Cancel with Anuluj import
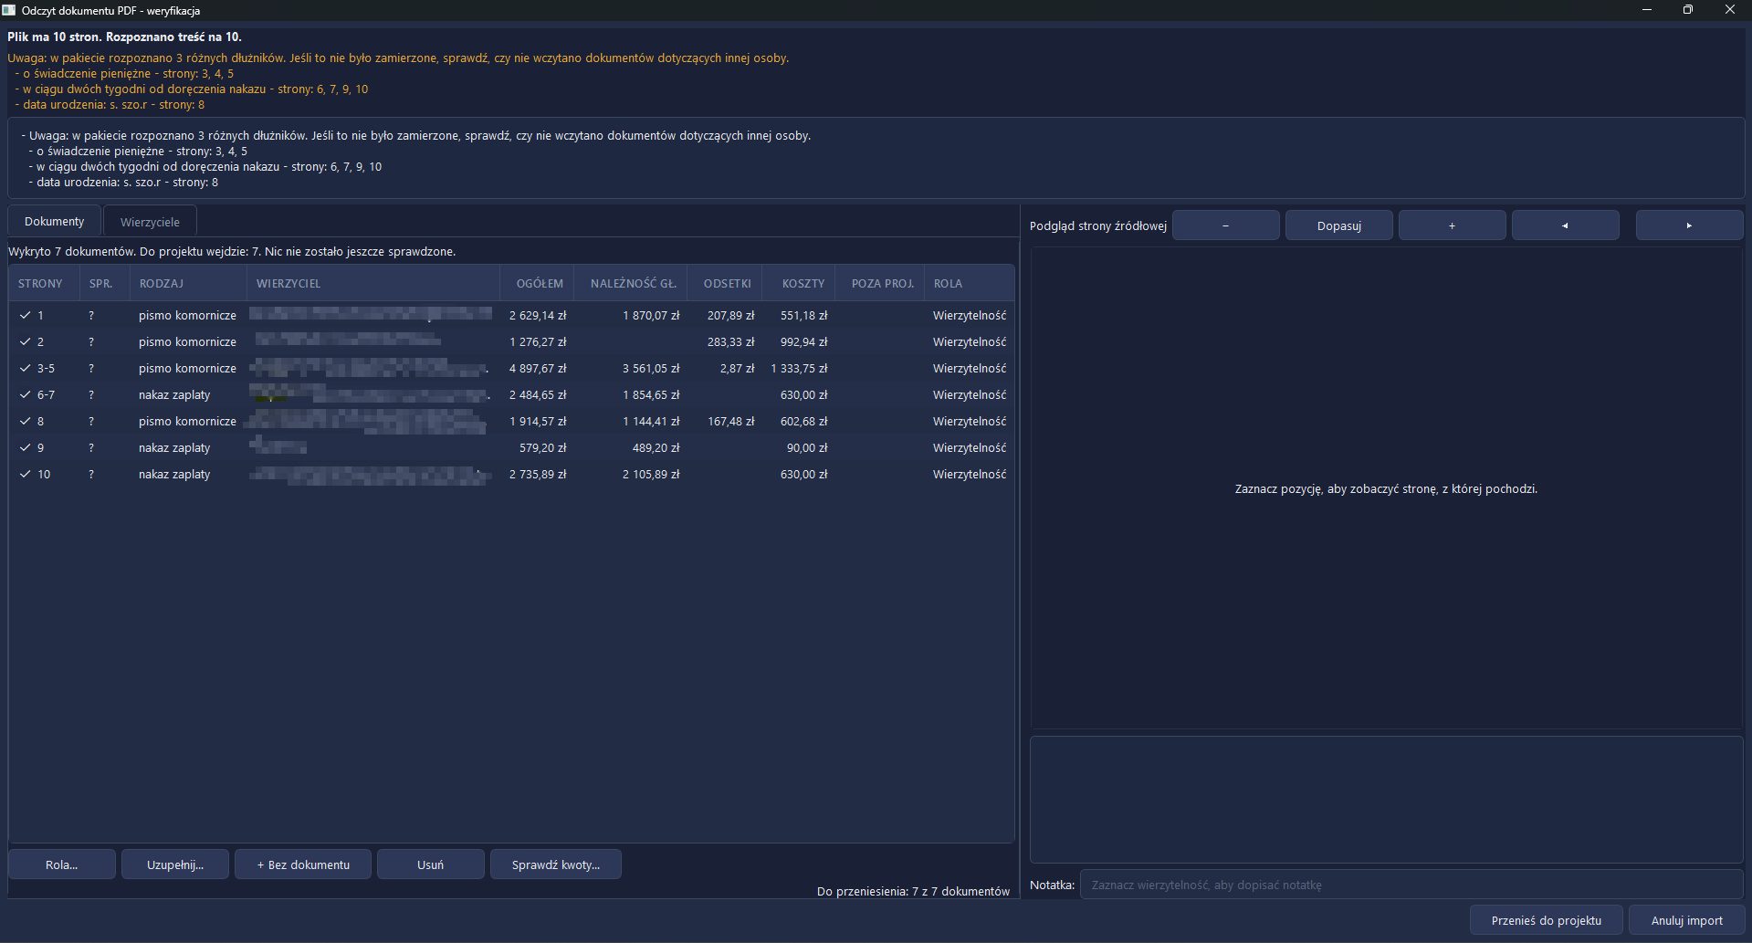1752x943 pixels. pyautogui.click(x=1686, y=920)
